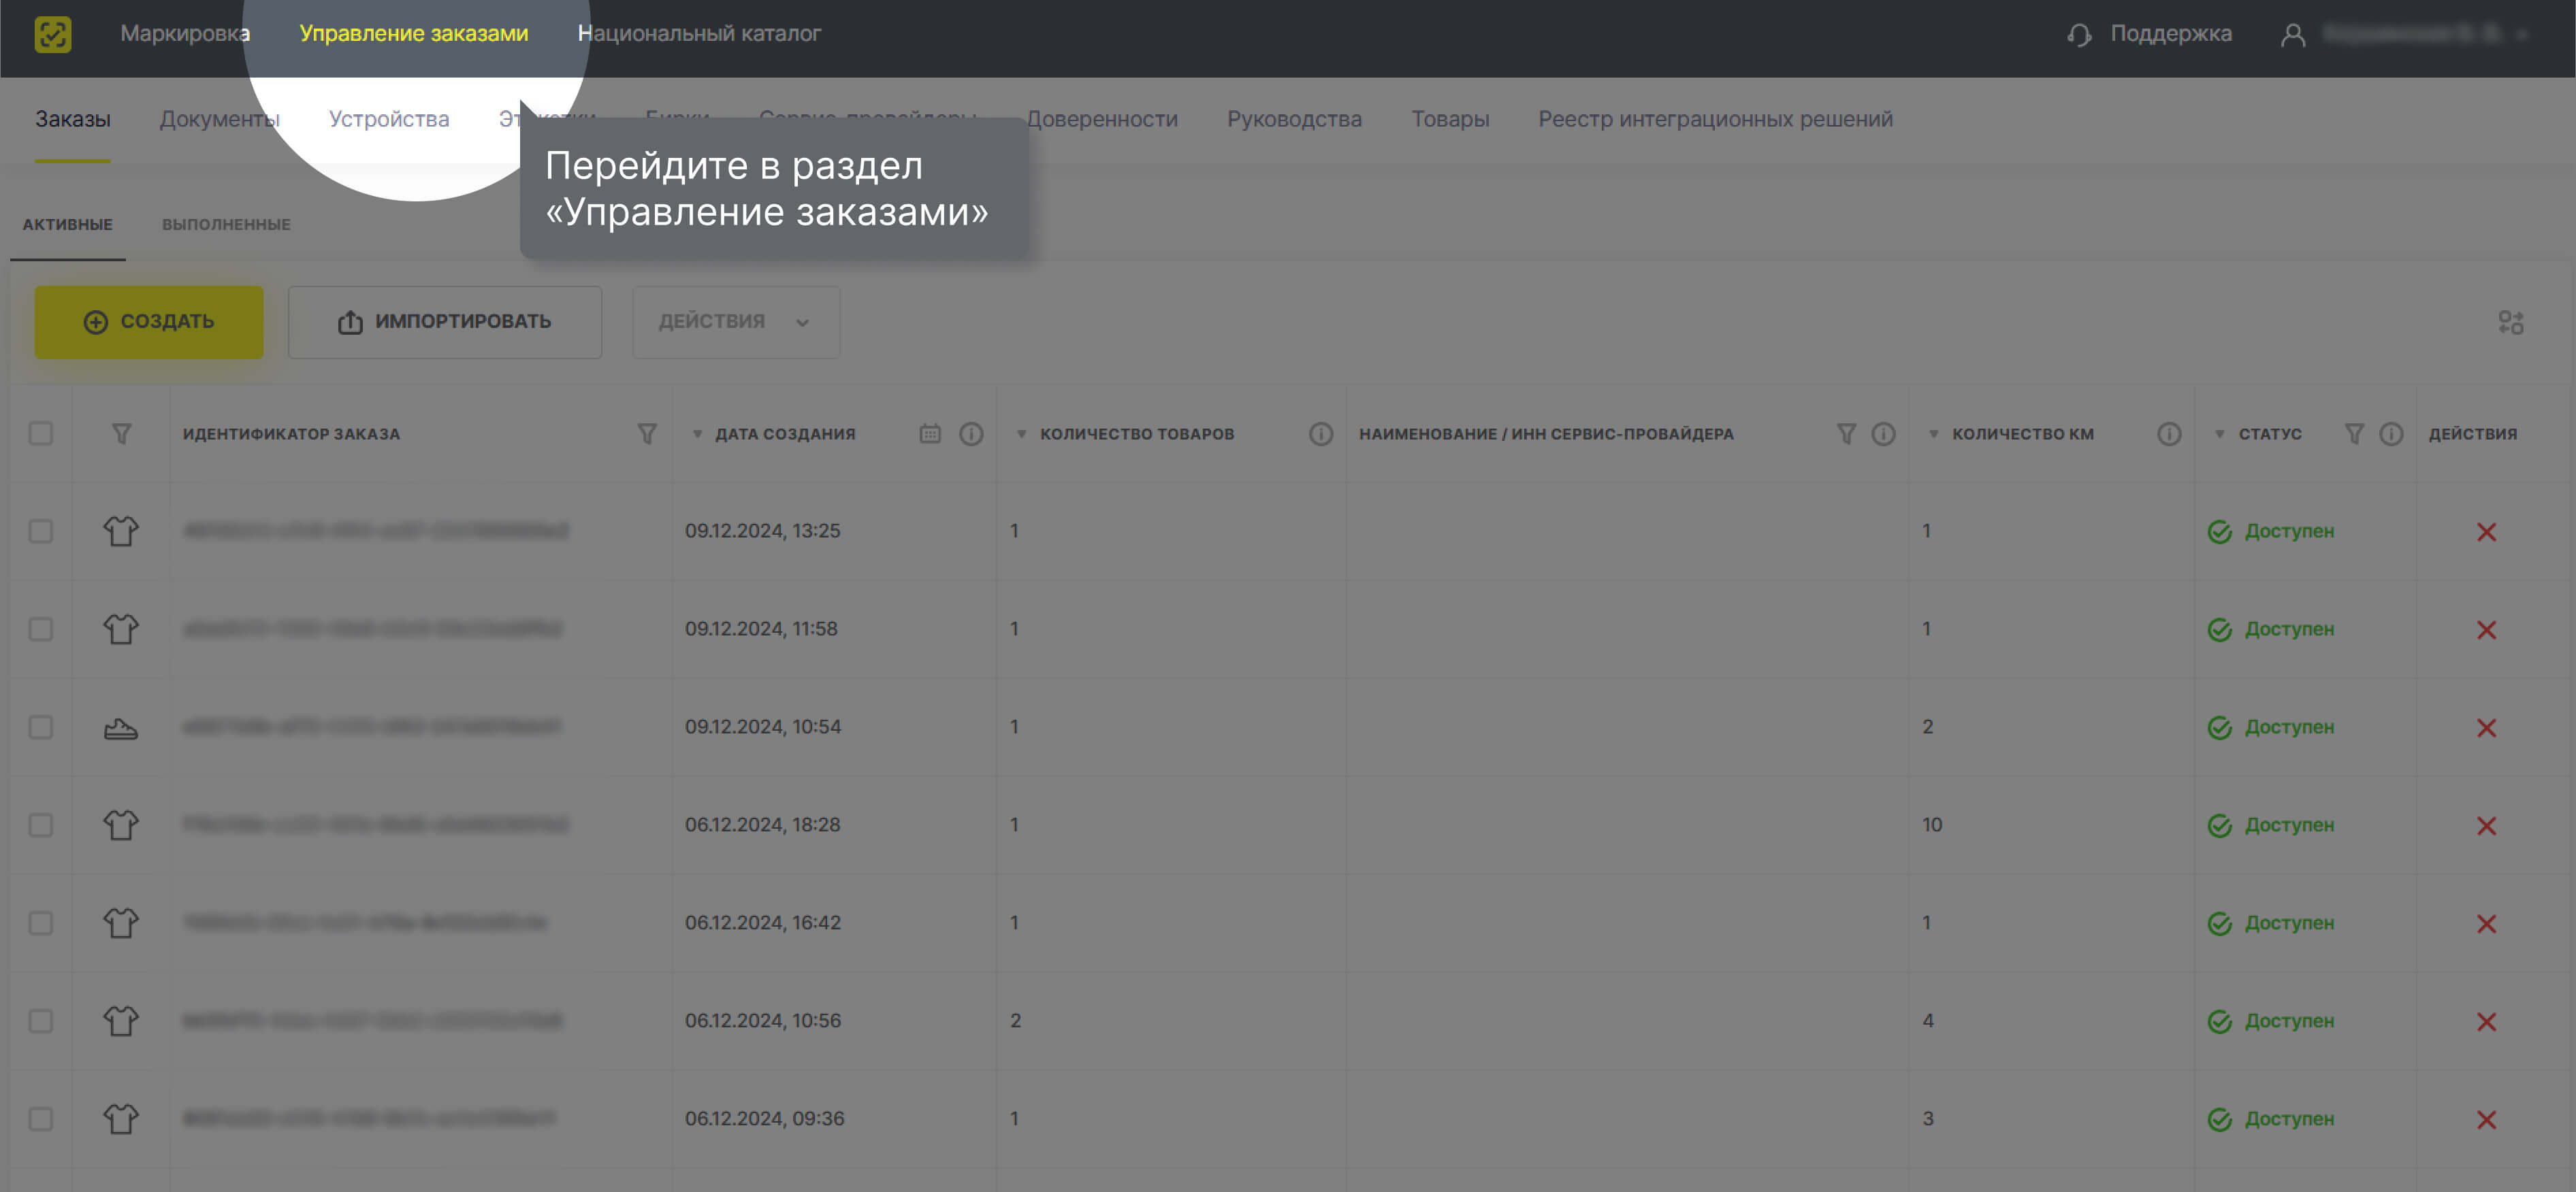2576x1192 pixels.
Task: Tick the header select-all checkbox
Action: [41, 433]
